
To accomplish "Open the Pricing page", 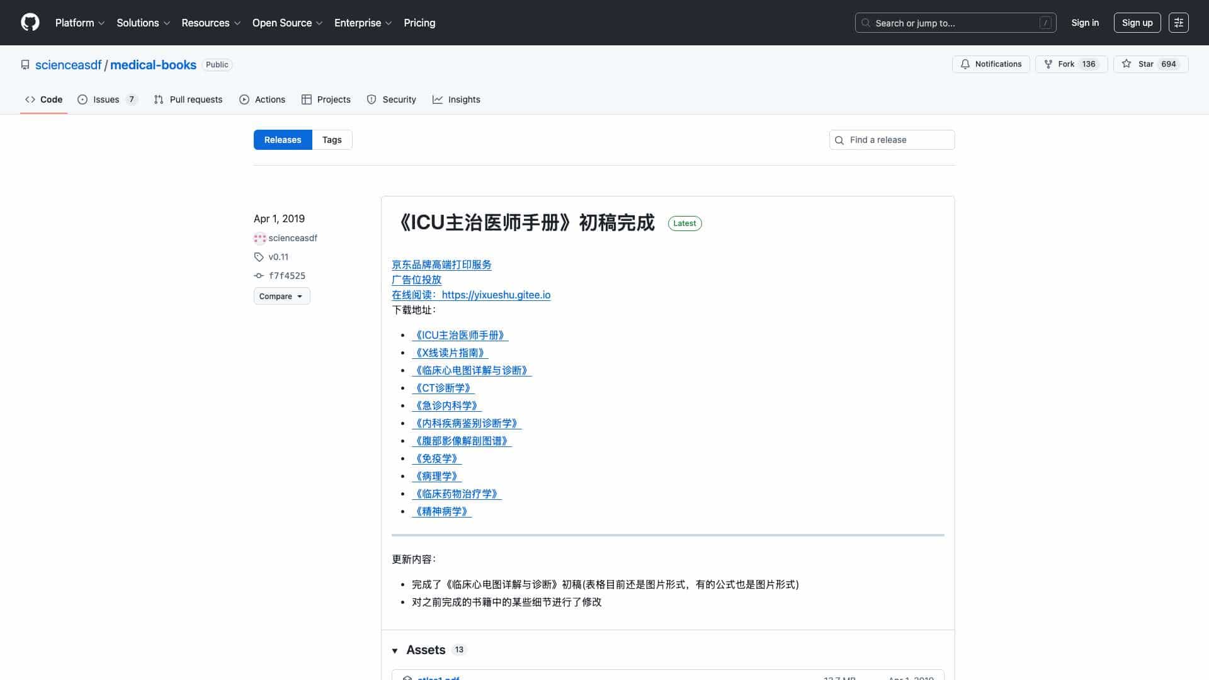I will tap(419, 23).
